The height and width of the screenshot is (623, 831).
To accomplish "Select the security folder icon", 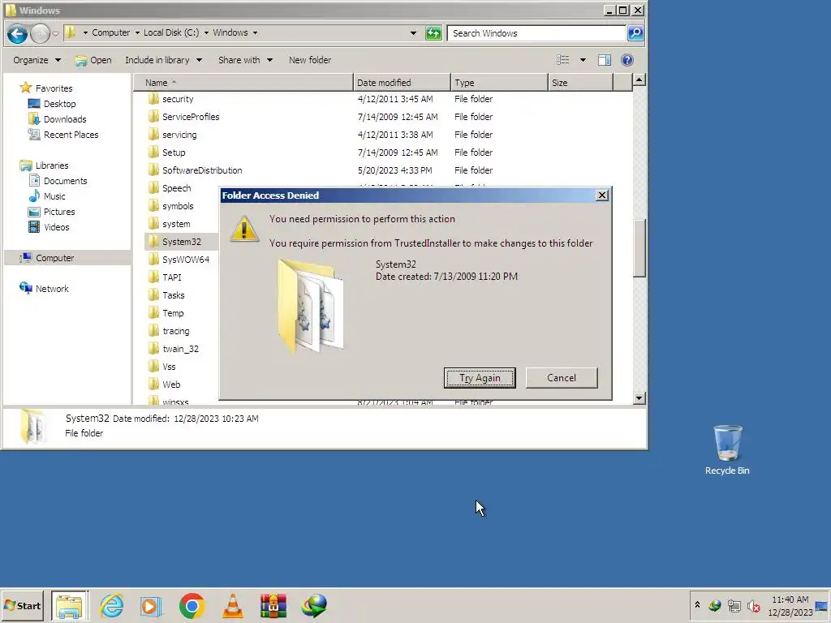I will click(153, 99).
